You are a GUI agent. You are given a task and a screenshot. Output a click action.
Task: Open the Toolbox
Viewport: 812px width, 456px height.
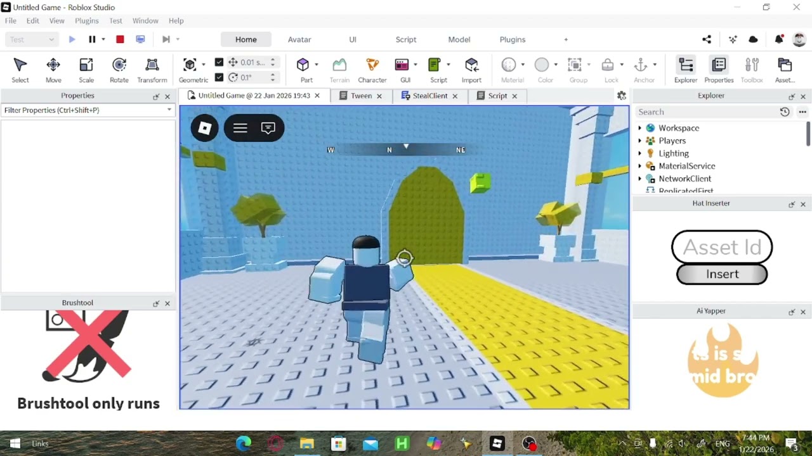[752, 70]
